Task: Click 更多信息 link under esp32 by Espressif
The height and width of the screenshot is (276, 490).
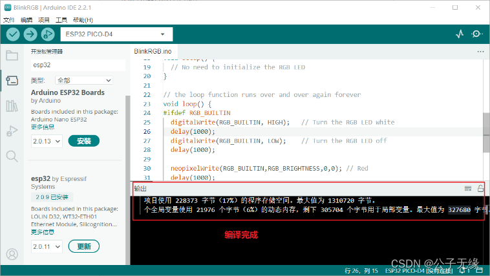Action: coord(43,232)
